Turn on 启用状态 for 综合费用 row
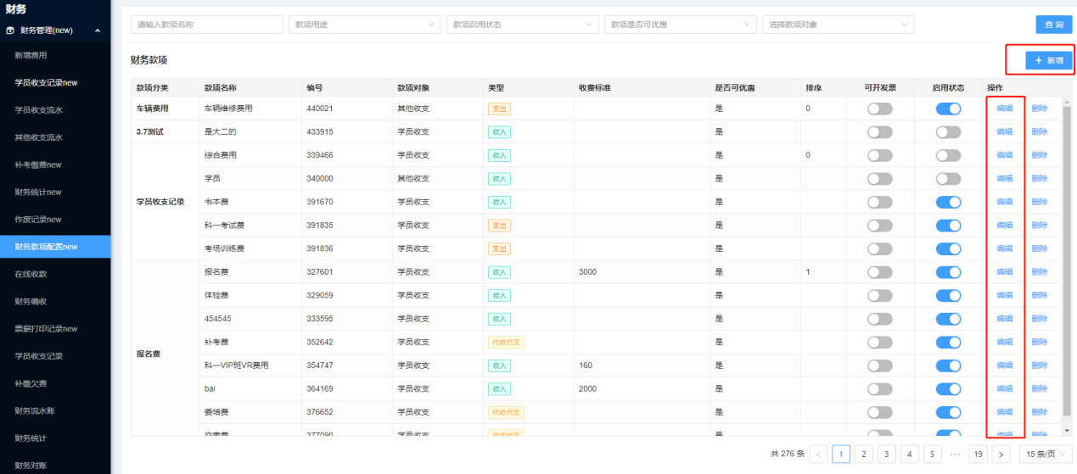The image size is (1077, 474). click(x=948, y=155)
